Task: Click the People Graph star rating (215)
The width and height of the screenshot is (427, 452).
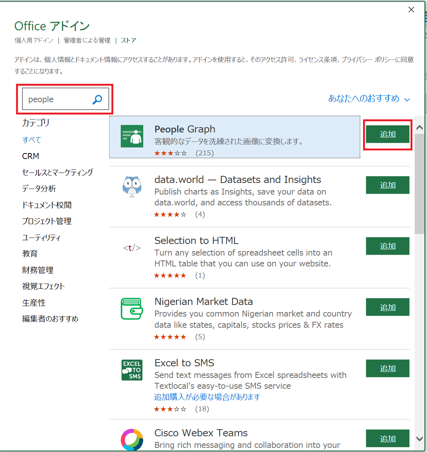Action: click(184, 153)
